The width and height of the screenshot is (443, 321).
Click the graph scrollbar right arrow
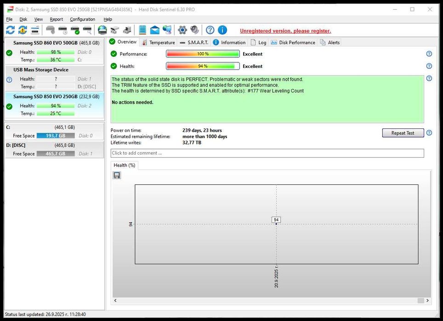(x=427, y=300)
